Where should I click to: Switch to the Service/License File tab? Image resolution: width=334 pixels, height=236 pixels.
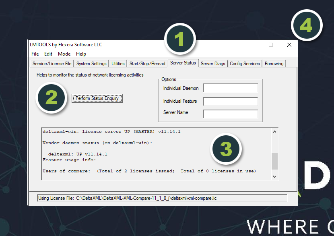click(x=52, y=64)
